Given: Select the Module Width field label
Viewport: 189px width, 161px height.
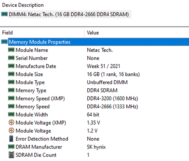Looking at the screenshot, I should [32, 115].
